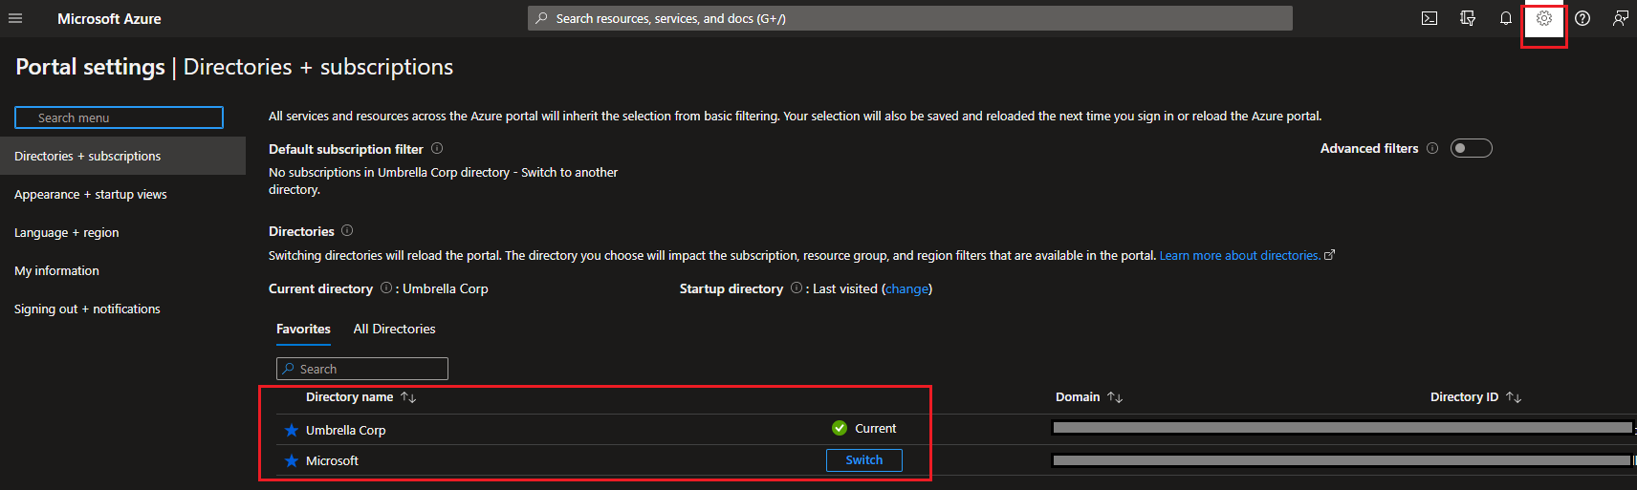This screenshot has width=1637, height=490.
Task: Click Switch for the Microsoft directory
Action: point(864,460)
